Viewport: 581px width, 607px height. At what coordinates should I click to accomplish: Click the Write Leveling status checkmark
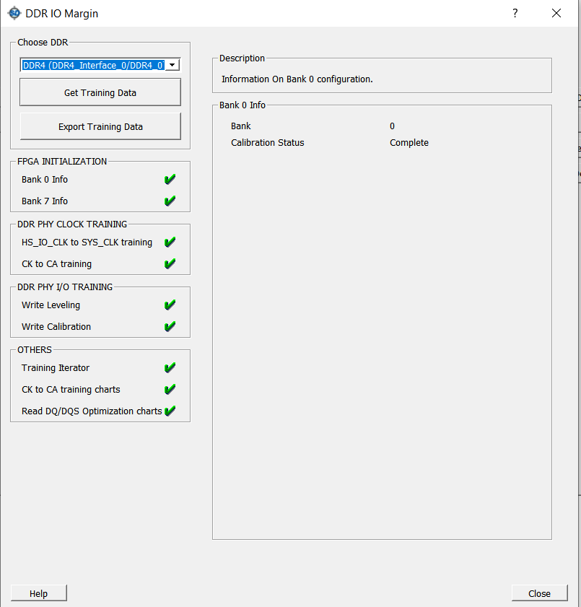tap(170, 305)
